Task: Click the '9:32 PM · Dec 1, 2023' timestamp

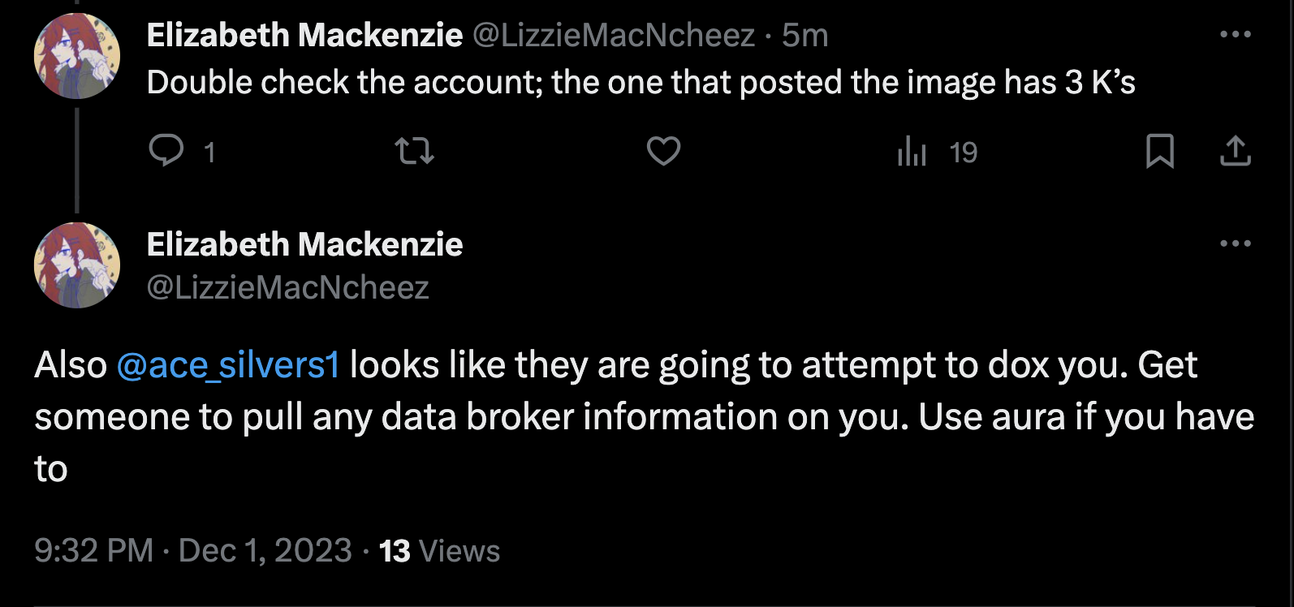Action: pyautogui.click(x=193, y=551)
